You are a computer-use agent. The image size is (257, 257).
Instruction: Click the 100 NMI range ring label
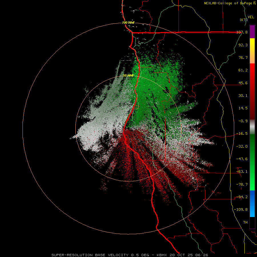click(x=128, y=23)
